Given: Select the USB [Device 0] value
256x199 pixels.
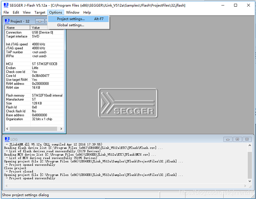Looking at the screenshot, I should click(x=42, y=32).
